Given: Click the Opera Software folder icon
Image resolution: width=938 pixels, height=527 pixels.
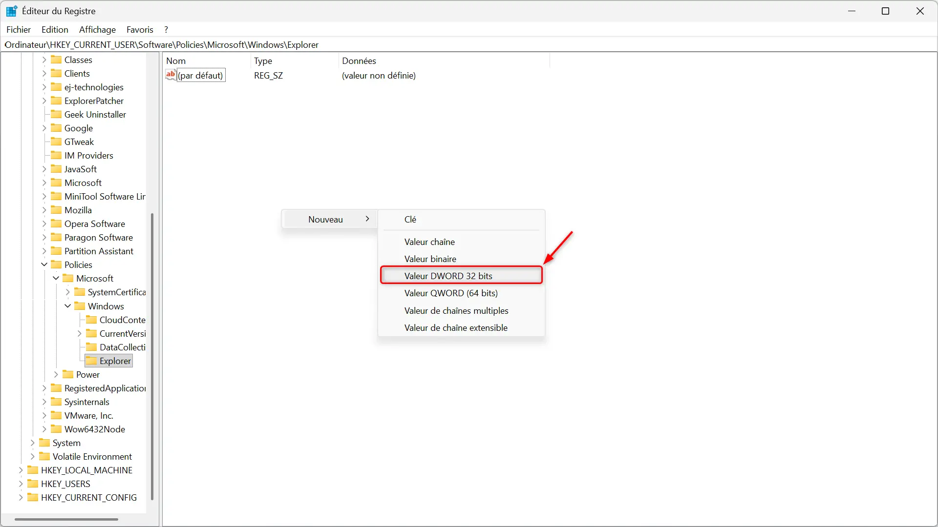Looking at the screenshot, I should [56, 223].
